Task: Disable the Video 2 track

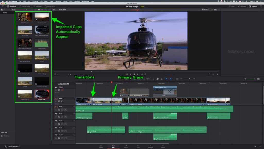Action: tap(62, 90)
